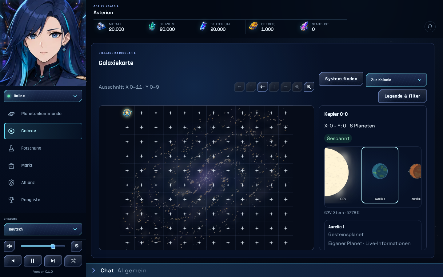443x277 pixels.
Task: Select the G2V star thumbnail
Action: pyautogui.click(x=343, y=175)
